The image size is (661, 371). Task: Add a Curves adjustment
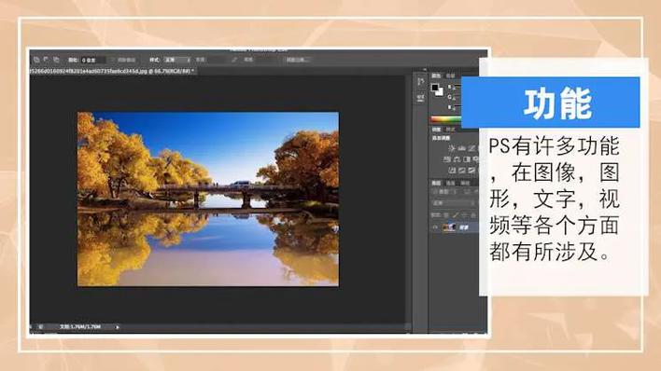click(x=471, y=148)
